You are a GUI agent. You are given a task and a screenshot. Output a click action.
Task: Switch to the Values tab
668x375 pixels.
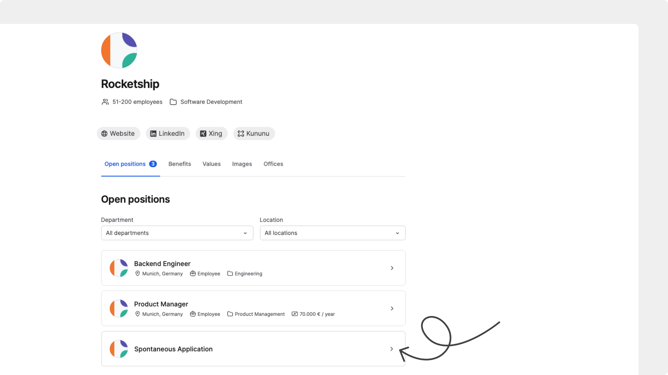[x=211, y=164]
